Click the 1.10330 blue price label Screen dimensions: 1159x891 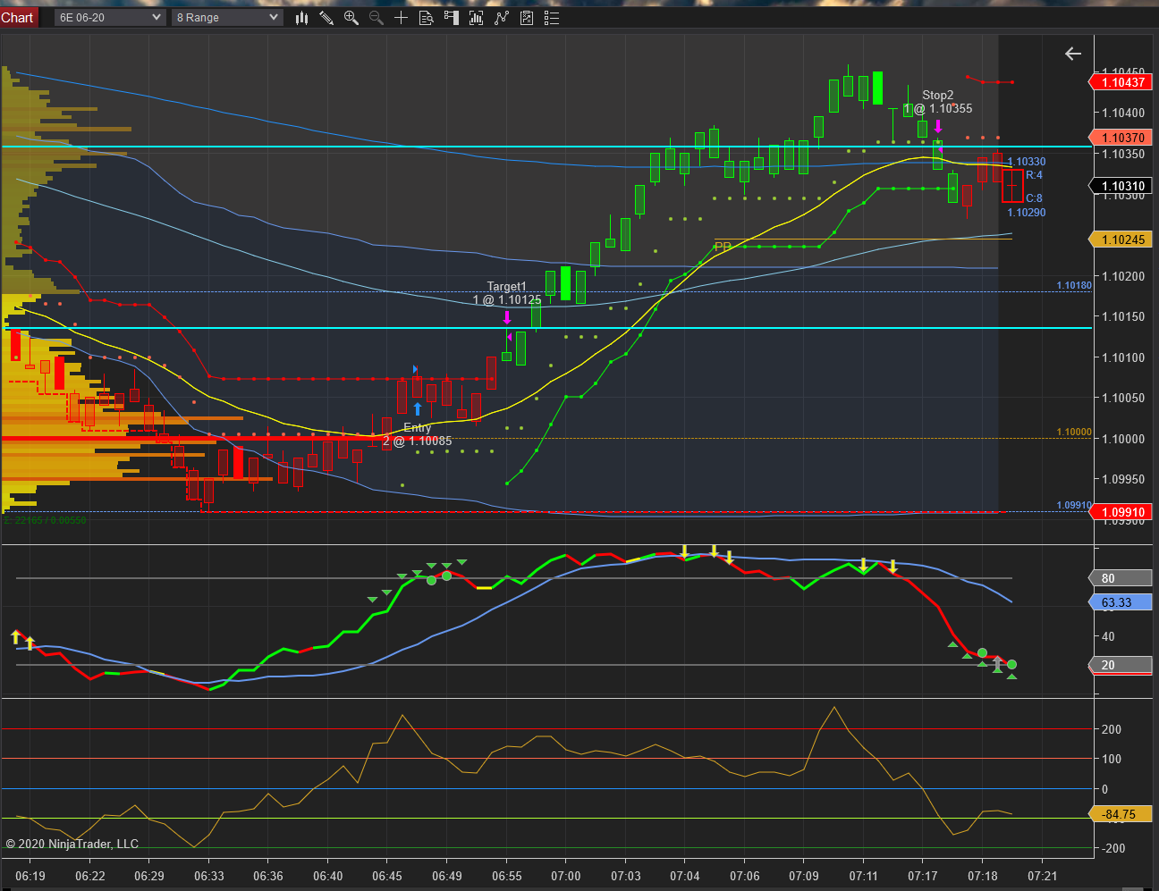tap(1027, 162)
